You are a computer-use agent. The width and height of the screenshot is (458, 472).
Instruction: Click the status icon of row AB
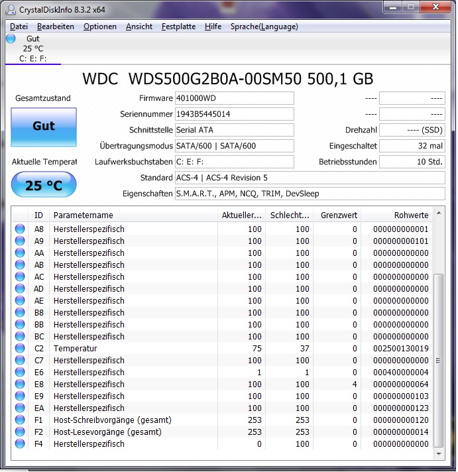click(x=20, y=265)
